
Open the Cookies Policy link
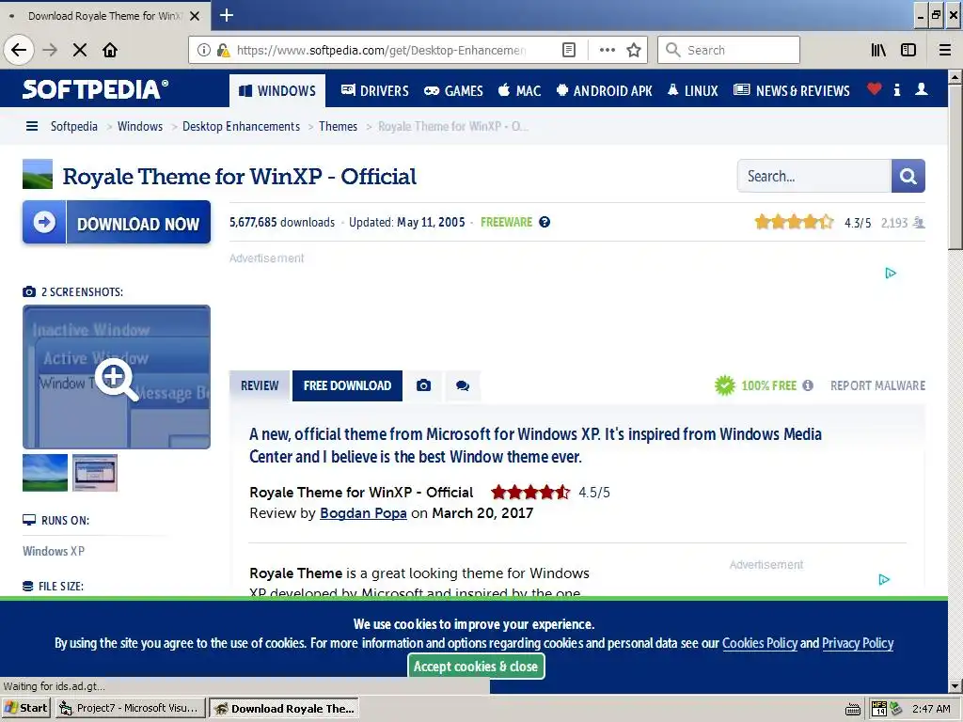tap(760, 643)
